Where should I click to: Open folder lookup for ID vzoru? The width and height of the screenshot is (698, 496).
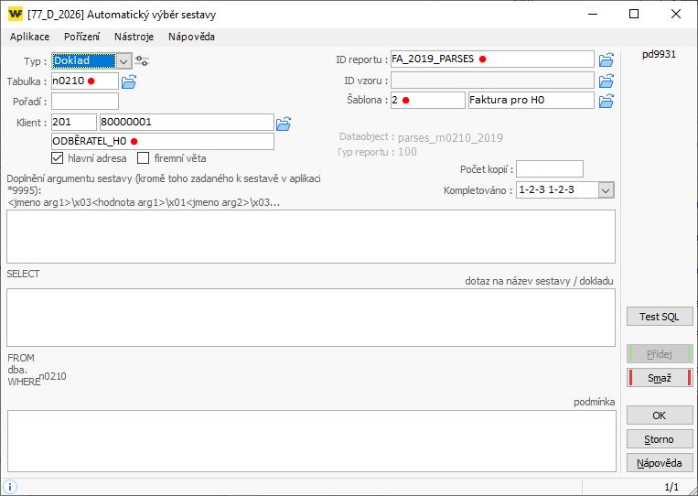tap(606, 81)
